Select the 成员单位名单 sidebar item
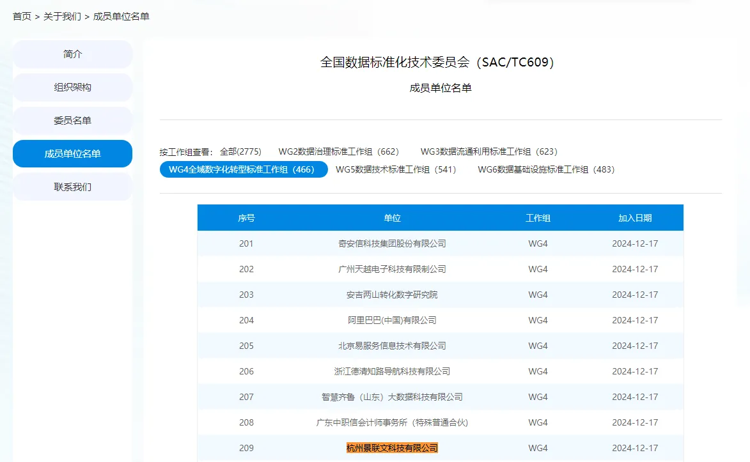This screenshot has width=750, height=462. coord(72,154)
